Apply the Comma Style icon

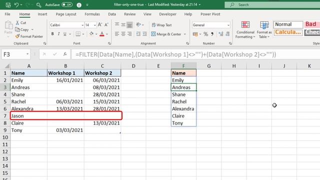coord(212,34)
